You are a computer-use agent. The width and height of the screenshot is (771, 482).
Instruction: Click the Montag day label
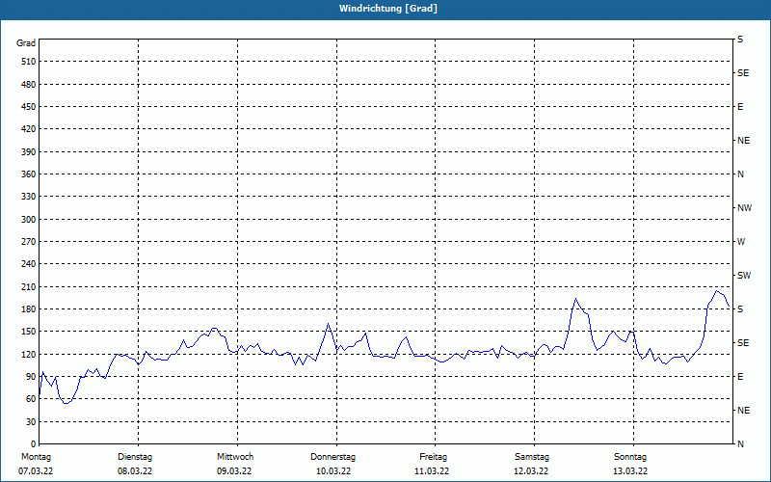pyautogui.click(x=36, y=457)
